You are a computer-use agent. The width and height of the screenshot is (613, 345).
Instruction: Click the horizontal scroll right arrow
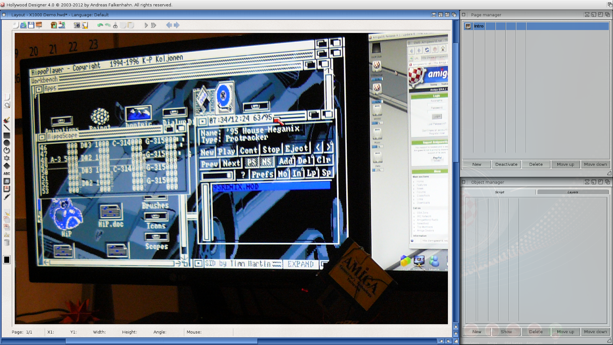point(448,341)
